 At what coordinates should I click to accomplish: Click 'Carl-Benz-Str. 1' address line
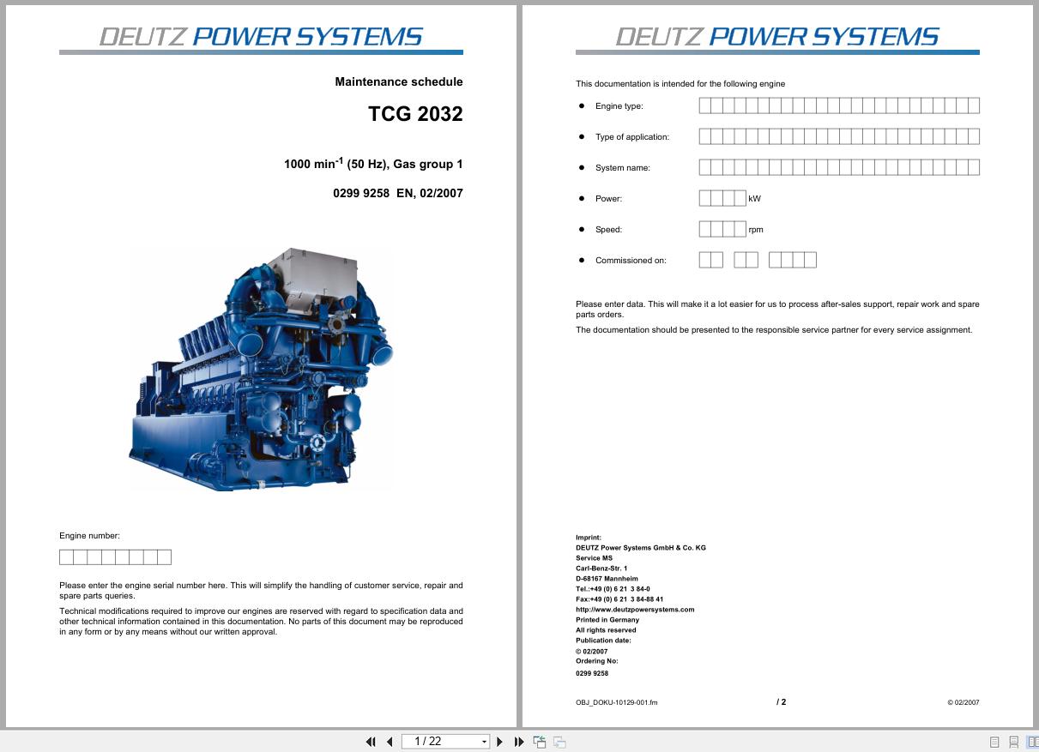tap(601, 569)
